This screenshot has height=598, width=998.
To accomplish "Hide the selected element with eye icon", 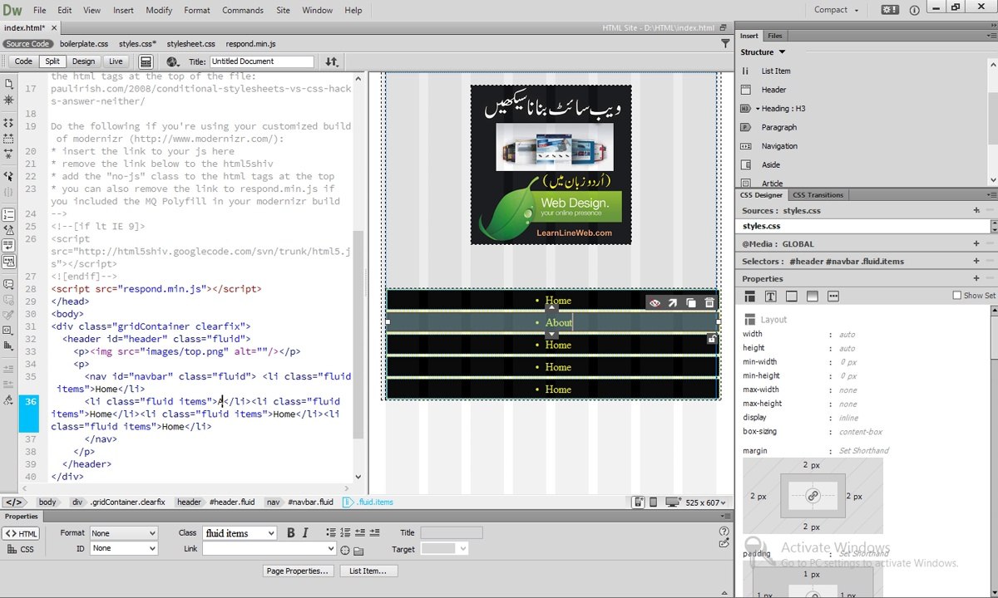I will 655,303.
